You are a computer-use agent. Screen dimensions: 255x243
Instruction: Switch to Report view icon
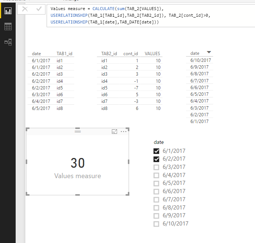pyautogui.click(x=8, y=11)
